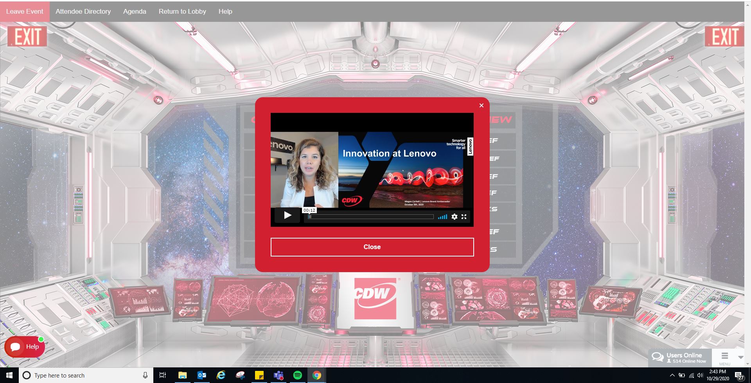Open the clock showing 2:43 PM
Image resolution: width=751 pixels, height=383 pixels.
click(x=718, y=375)
